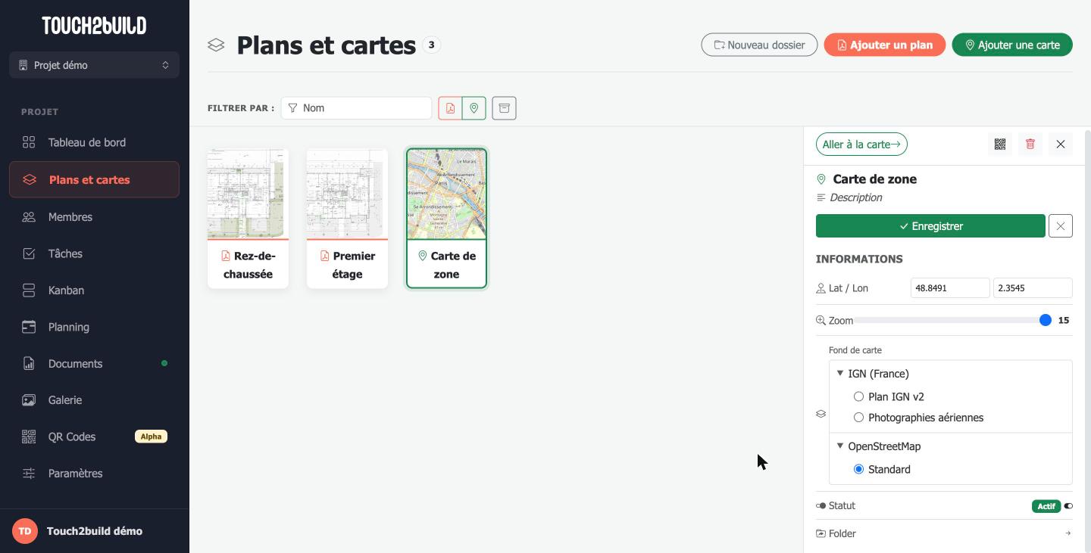Open the Carte de zone map thumbnail
The width and height of the screenshot is (1091, 553).
[446, 219]
